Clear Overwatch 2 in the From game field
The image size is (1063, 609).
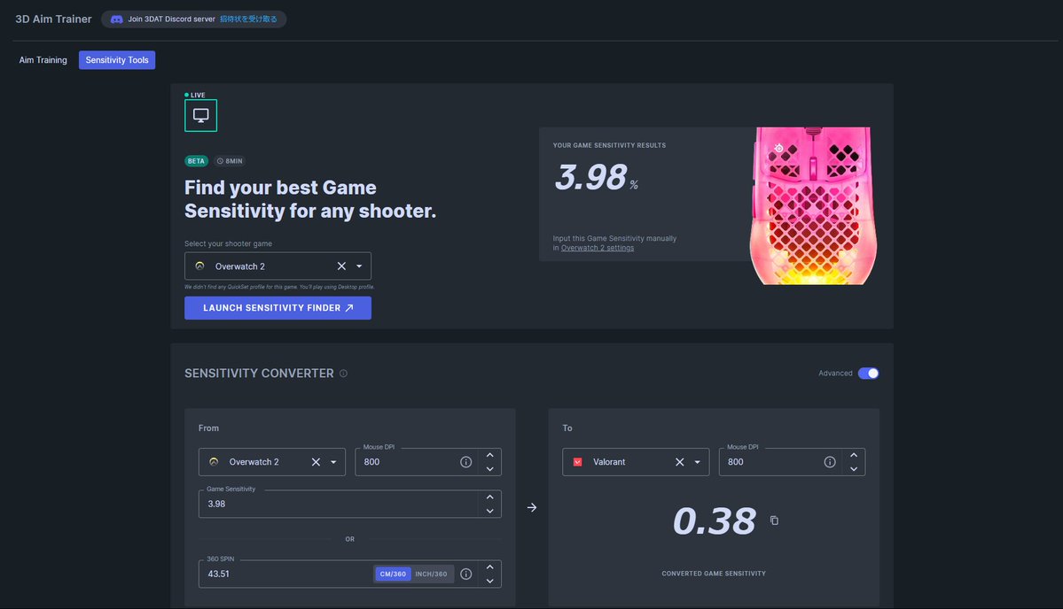316,462
